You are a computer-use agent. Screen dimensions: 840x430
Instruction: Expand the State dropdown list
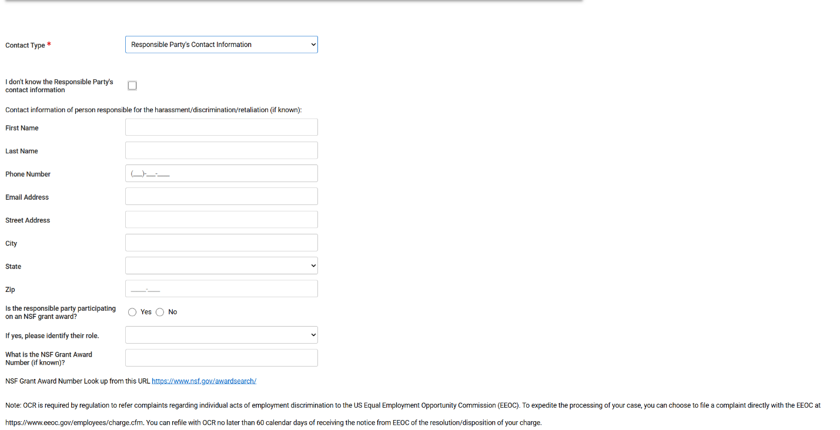click(x=221, y=266)
